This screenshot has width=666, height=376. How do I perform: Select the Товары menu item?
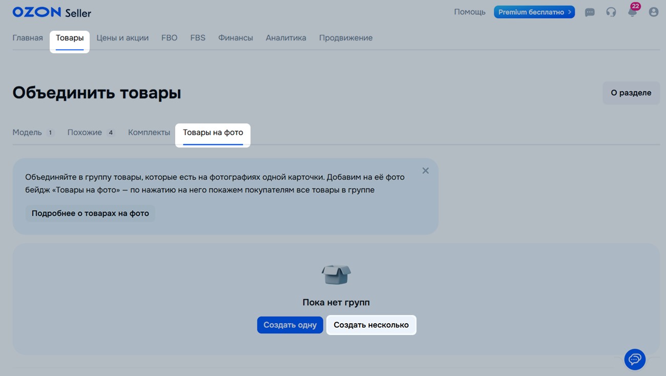coord(70,38)
